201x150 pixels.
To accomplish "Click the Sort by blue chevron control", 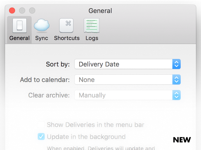I will [x=177, y=64].
